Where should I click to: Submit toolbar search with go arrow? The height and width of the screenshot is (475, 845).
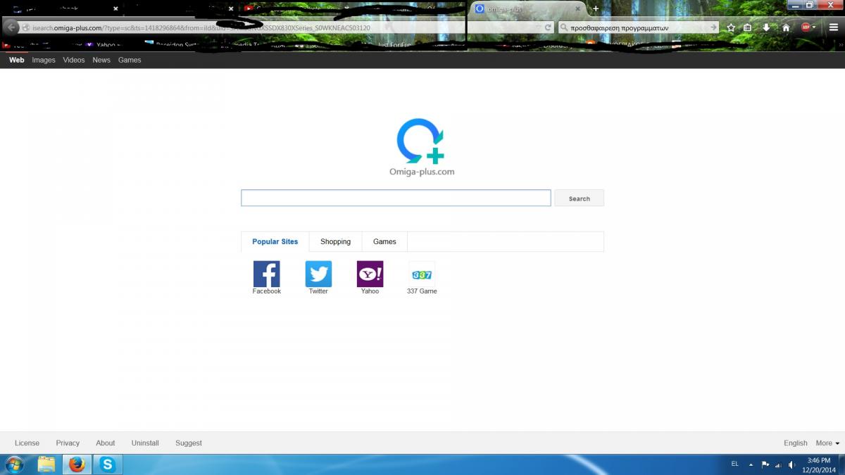click(x=713, y=27)
